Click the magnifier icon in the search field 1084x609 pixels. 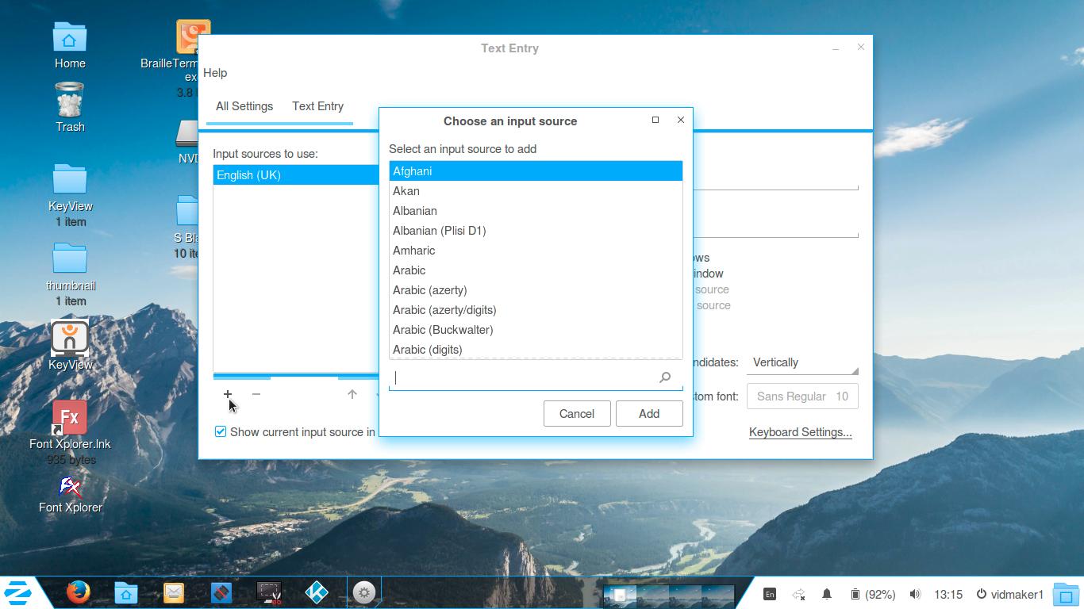point(665,377)
